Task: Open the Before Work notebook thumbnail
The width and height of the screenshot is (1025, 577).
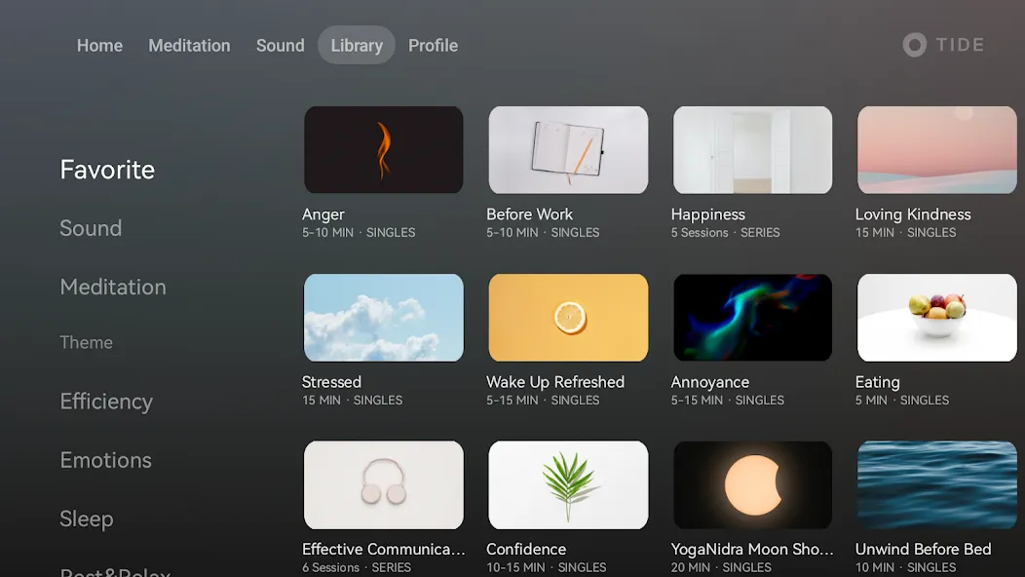Action: [x=568, y=150]
